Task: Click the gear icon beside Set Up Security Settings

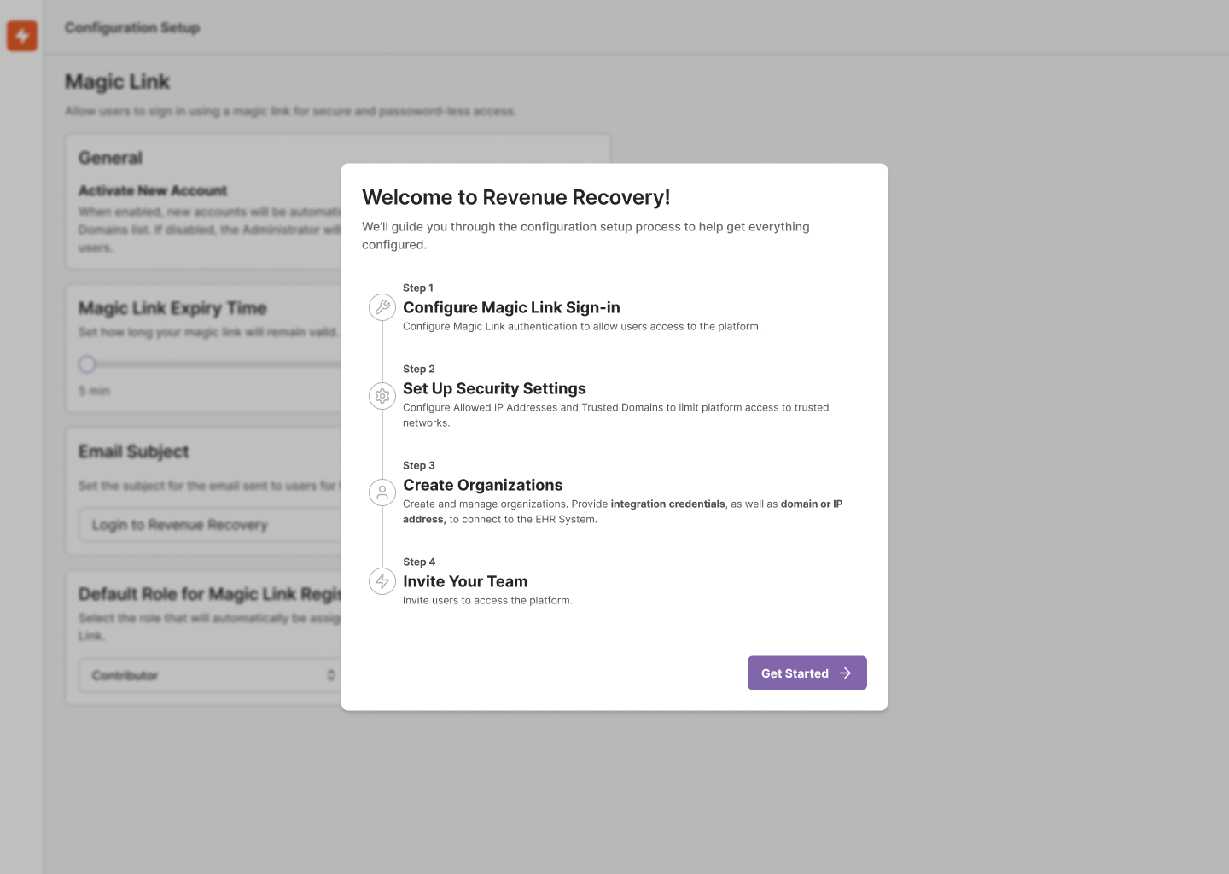Action: [x=382, y=396]
